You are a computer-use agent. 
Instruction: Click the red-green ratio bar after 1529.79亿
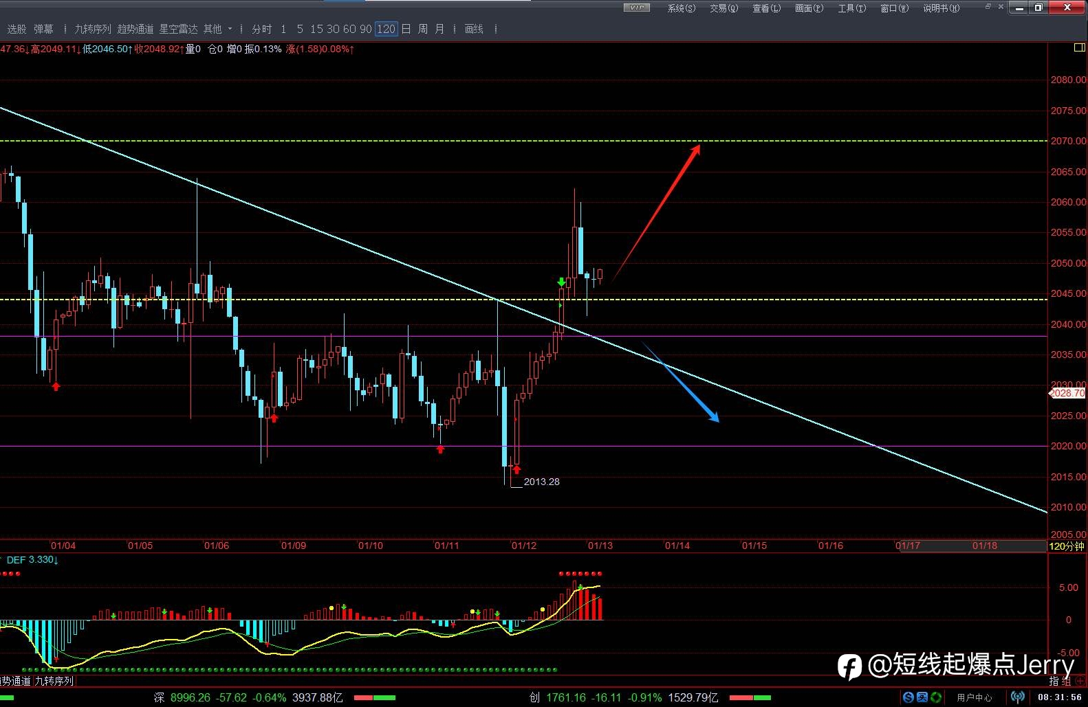coord(750,697)
